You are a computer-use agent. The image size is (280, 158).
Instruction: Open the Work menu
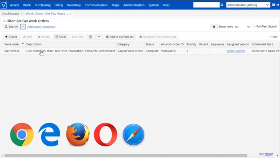click(x=27, y=5)
